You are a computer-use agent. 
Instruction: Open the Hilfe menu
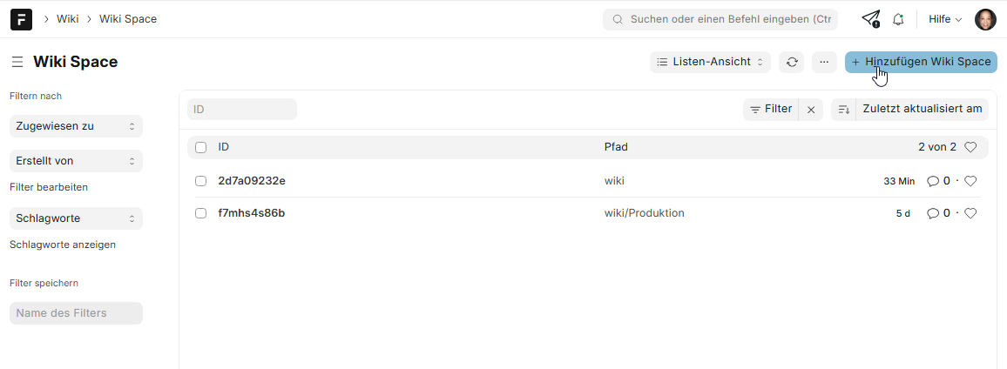click(x=945, y=19)
